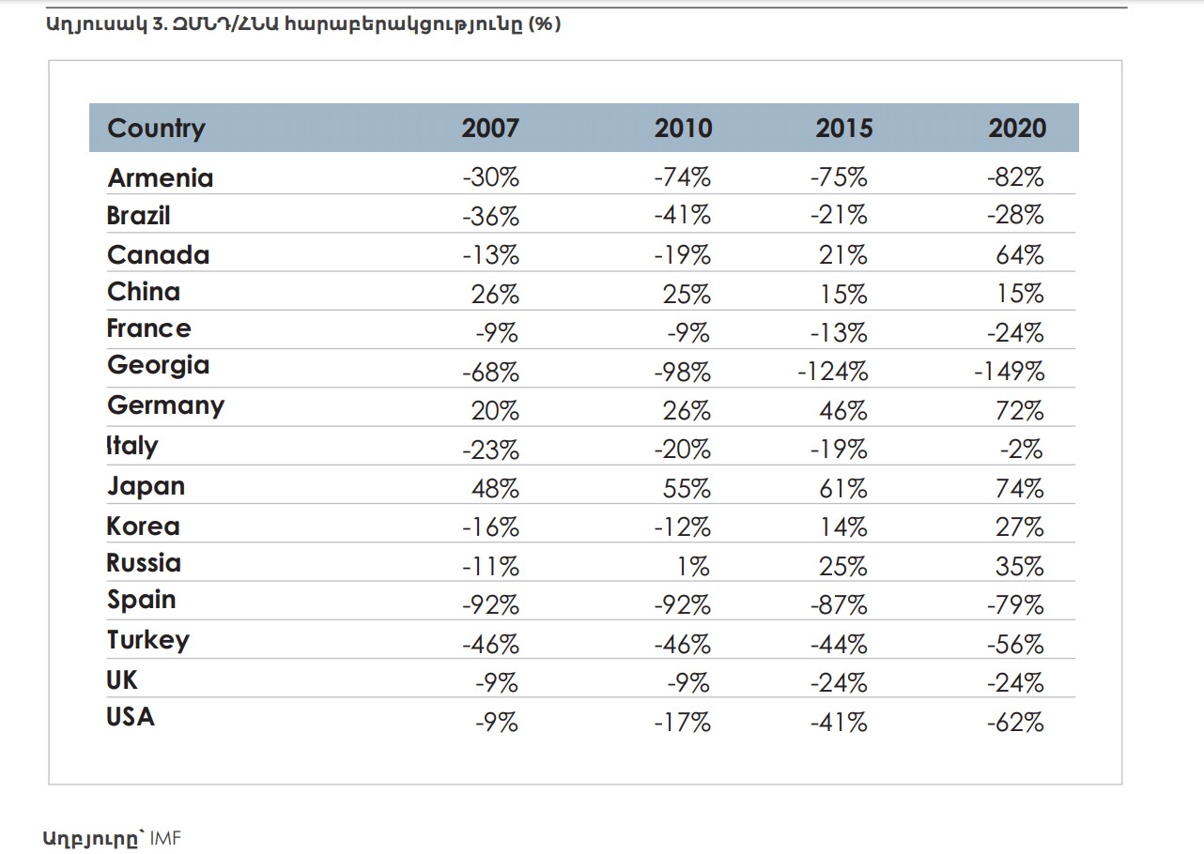Select the 2007 column header
The height and width of the screenshot is (854, 1204).
click(x=489, y=129)
